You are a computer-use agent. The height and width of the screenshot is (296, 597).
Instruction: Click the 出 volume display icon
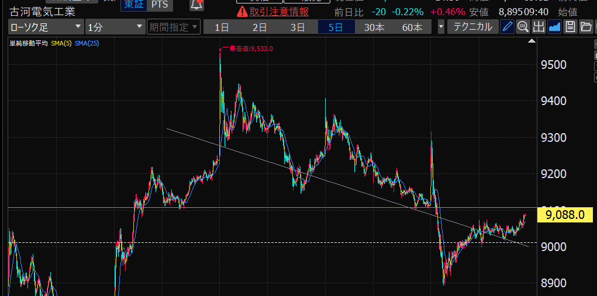coord(539,27)
